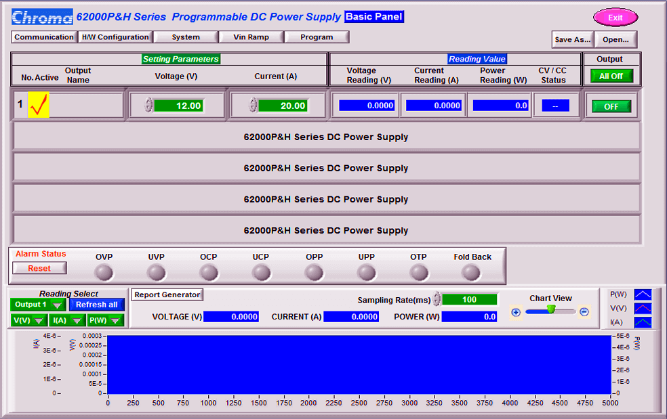Click the Chroma logo
Image resolution: width=667 pixels, height=419 pixels.
(x=42, y=17)
